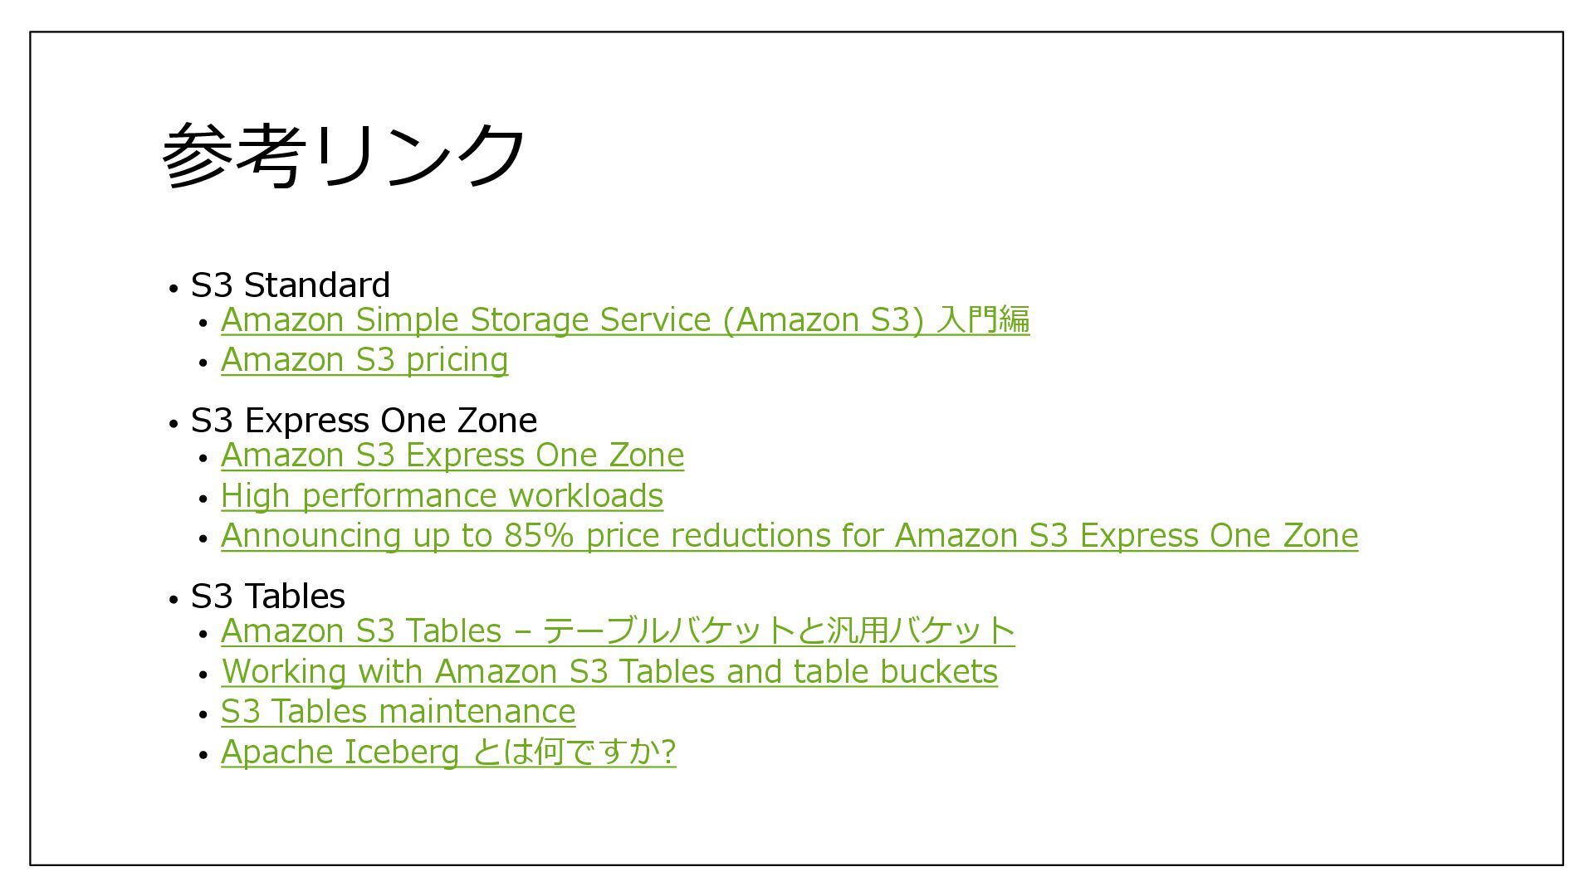Open the S3 Tables maintenance link
Image resolution: width=1594 pixels, height=896 pixels.
tap(398, 712)
